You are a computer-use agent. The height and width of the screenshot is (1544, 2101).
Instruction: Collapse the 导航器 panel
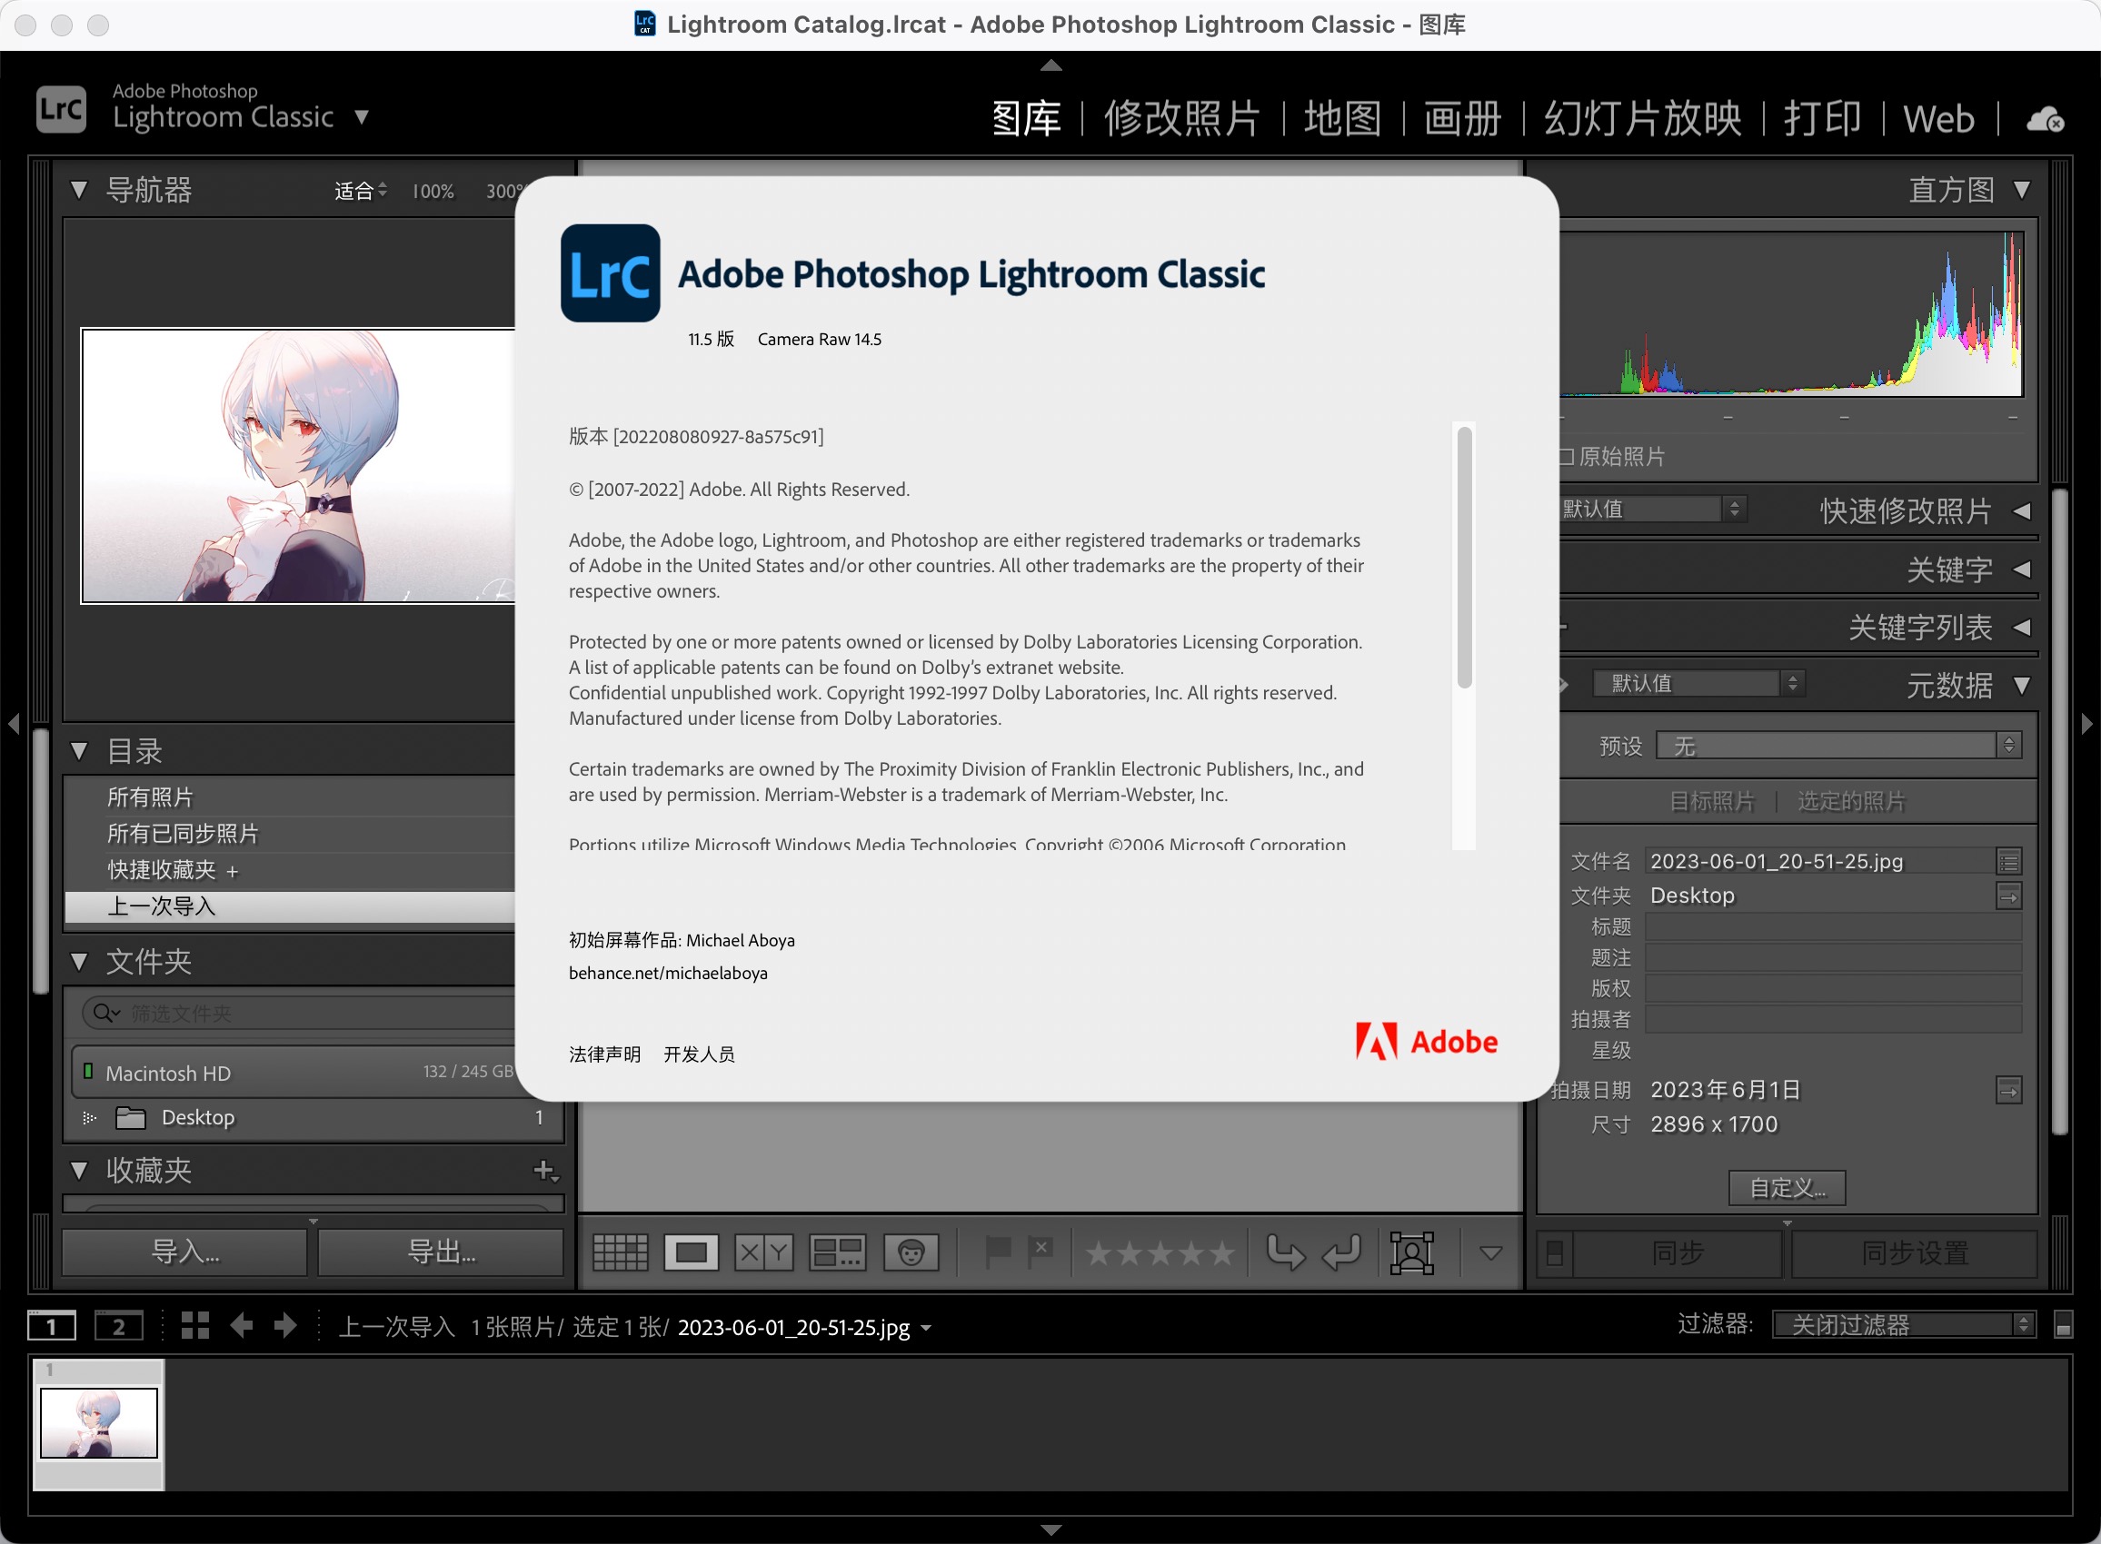coord(78,190)
